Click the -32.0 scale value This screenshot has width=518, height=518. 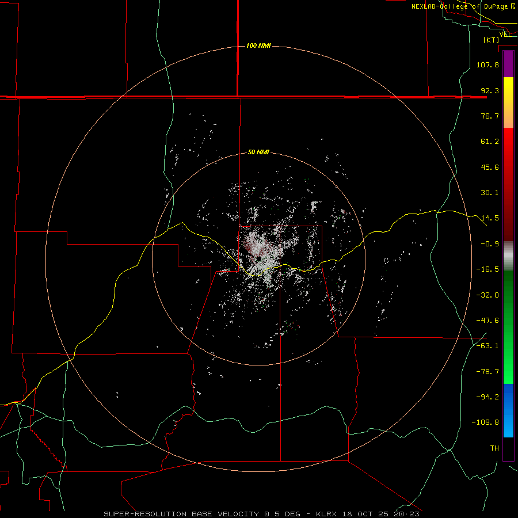487,295
